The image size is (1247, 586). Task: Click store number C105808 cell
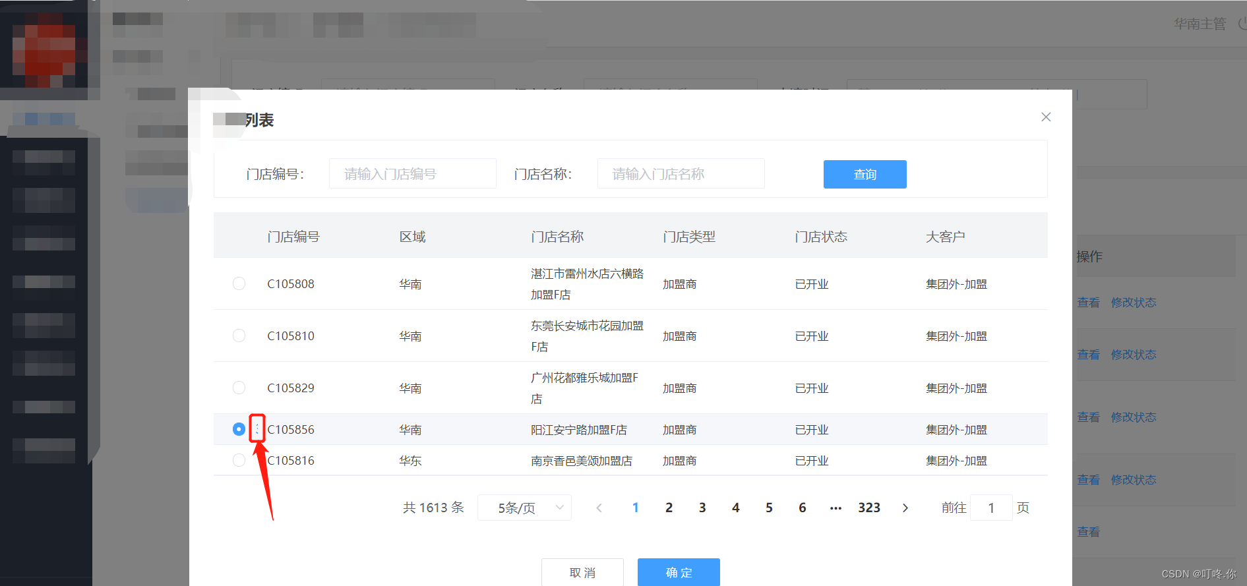(291, 284)
